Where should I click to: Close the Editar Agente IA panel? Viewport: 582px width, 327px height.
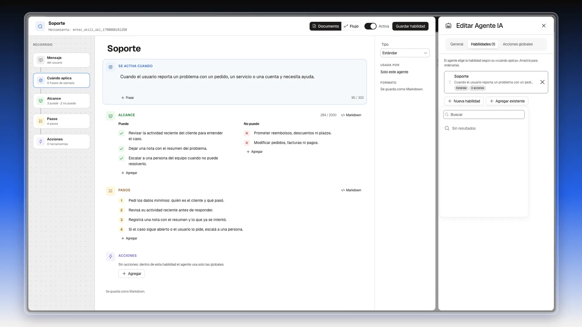pos(544,26)
